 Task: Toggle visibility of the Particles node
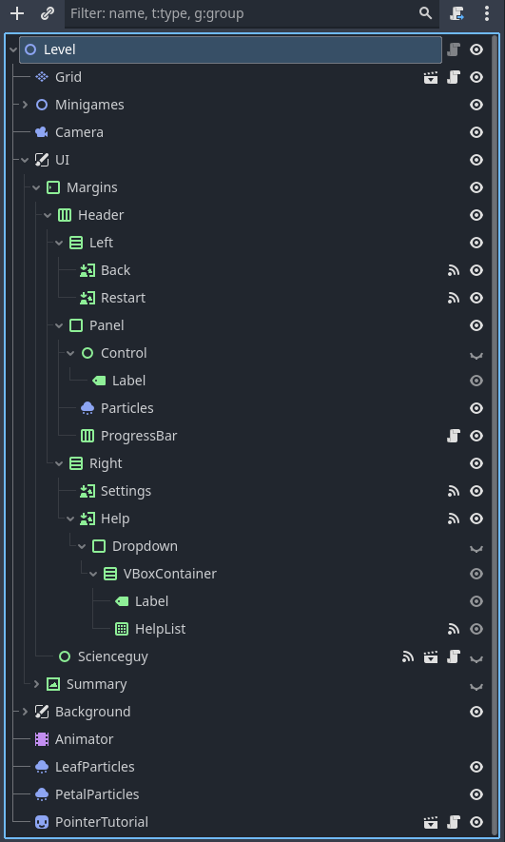pos(476,409)
